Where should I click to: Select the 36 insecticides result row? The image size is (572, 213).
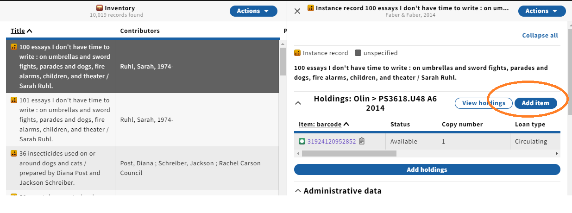tap(143, 168)
